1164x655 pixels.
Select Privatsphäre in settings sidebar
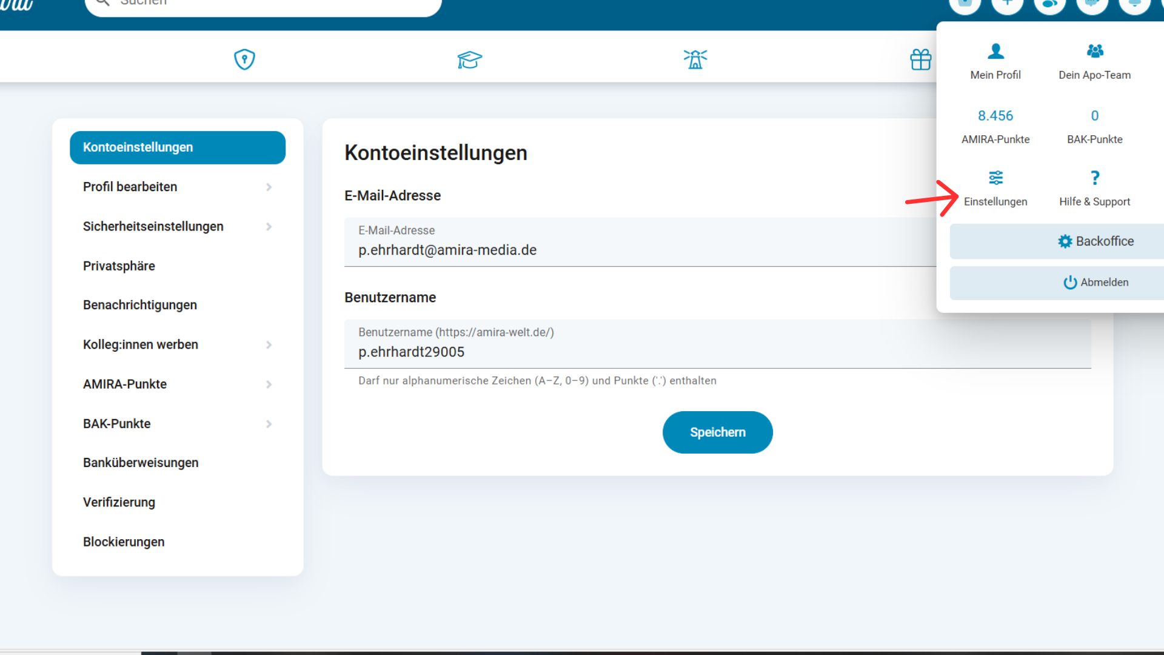coord(119,266)
